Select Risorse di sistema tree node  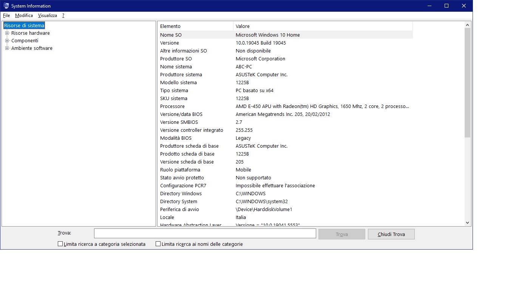click(x=24, y=25)
